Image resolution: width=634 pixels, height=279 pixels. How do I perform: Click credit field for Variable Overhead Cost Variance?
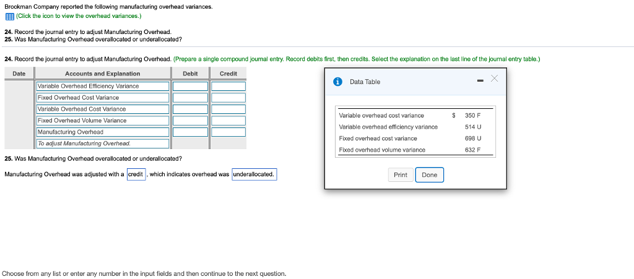pyautogui.click(x=228, y=109)
